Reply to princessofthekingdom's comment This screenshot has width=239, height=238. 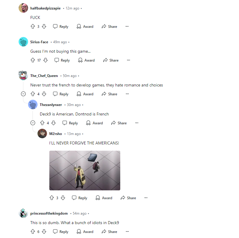point(61,231)
